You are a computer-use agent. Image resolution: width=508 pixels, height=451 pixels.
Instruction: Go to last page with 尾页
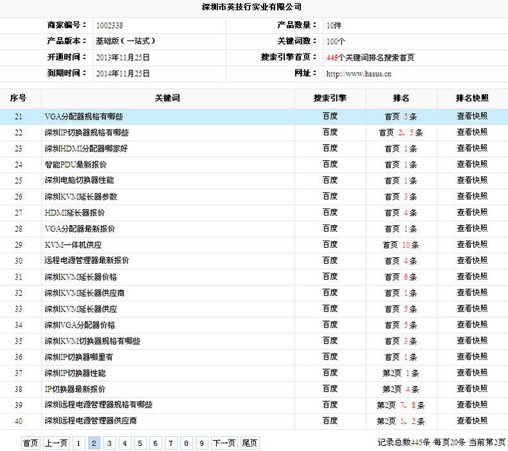(x=249, y=443)
